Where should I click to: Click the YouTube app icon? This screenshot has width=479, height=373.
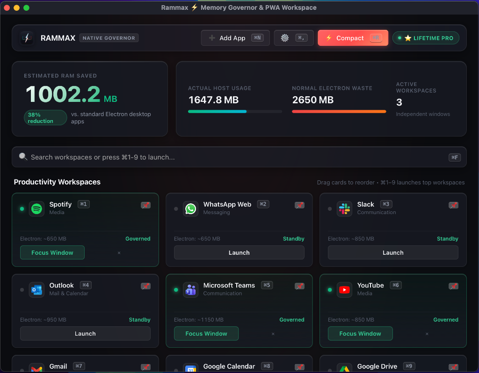coord(344,290)
